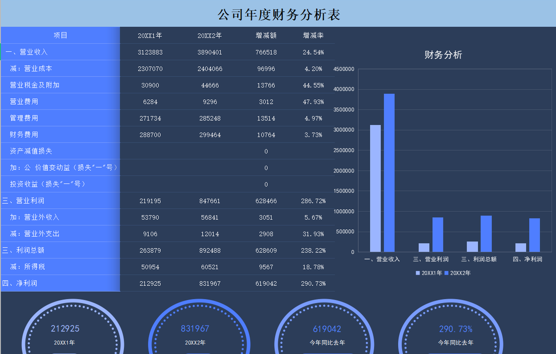
Task: Click cell value 3890401
Action: pos(210,52)
